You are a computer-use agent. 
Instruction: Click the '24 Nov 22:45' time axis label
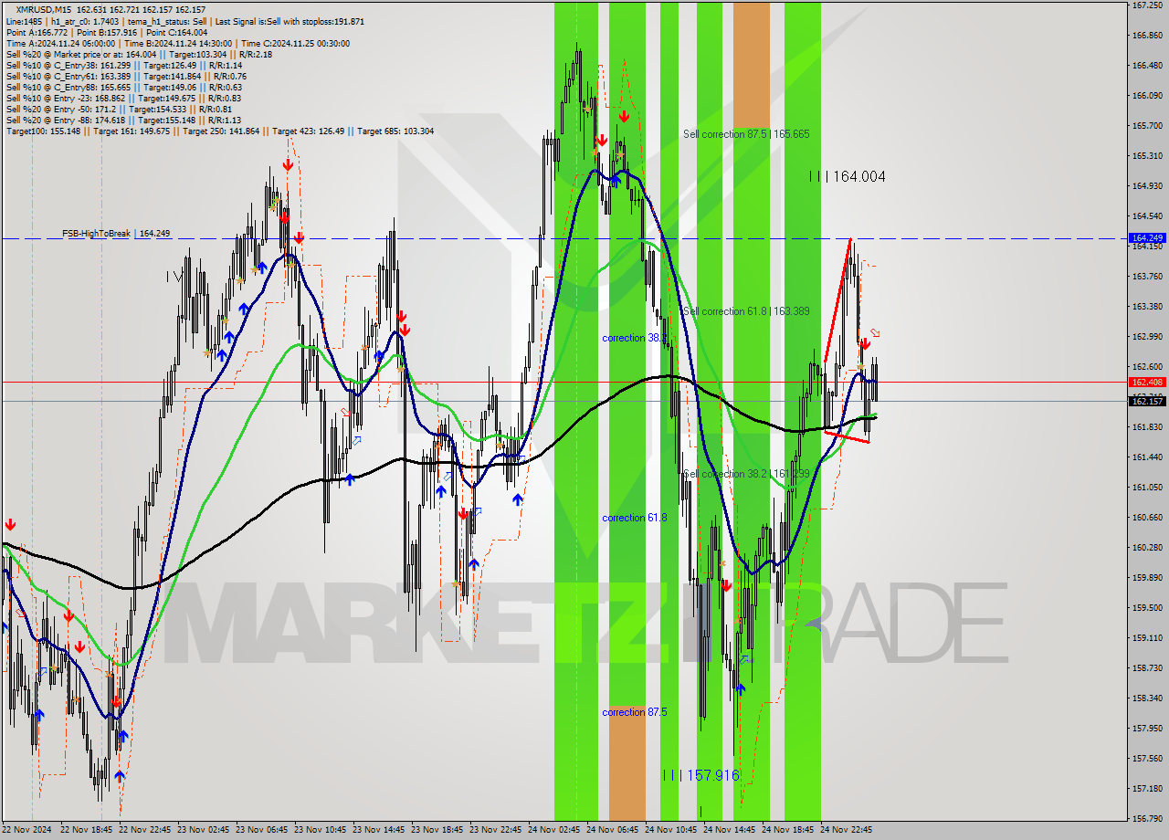pos(846,831)
